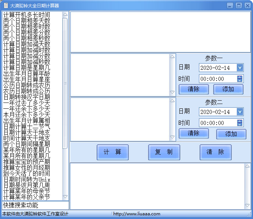Click result box scroll down arrow
Screen dimensions: 253x219
[247, 205]
